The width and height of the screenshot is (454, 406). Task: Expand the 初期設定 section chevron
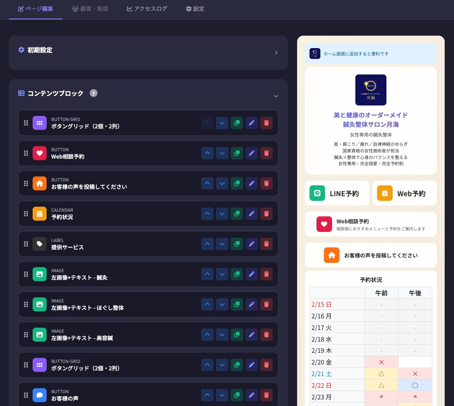click(x=276, y=53)
